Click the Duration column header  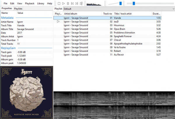click(x=156, y=14)
